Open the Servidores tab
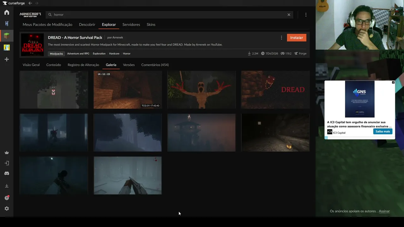404x227 pixels. [x=131, y=25]
